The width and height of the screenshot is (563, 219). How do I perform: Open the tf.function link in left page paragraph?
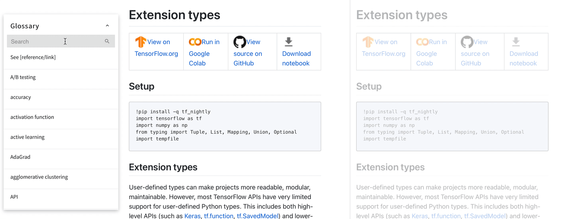[x=219, y=216]
